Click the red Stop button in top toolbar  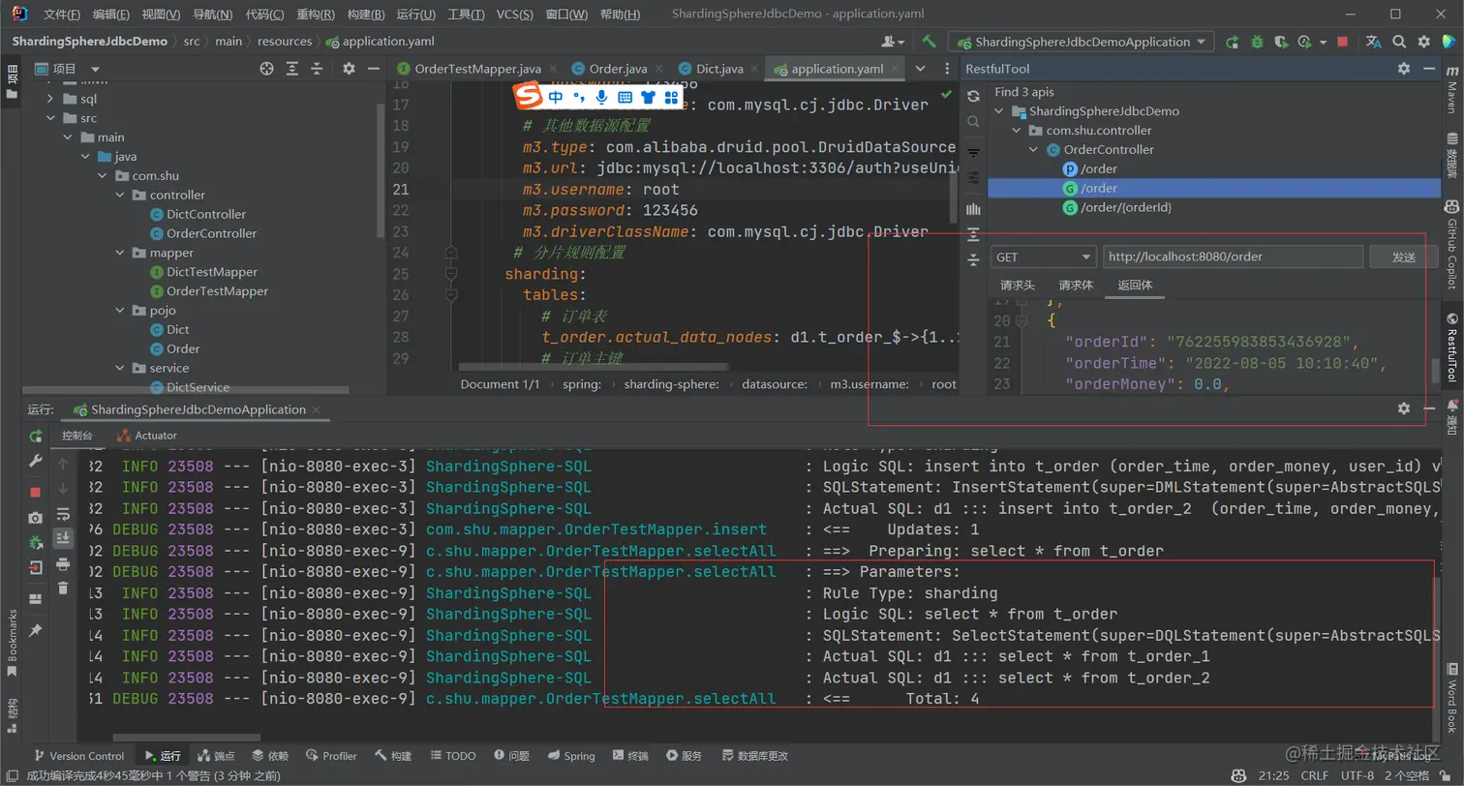click(1342, 42)
